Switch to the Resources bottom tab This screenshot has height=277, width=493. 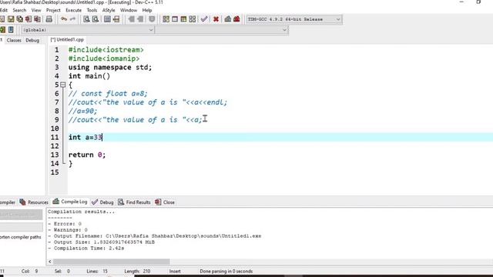tap(34, 202)
